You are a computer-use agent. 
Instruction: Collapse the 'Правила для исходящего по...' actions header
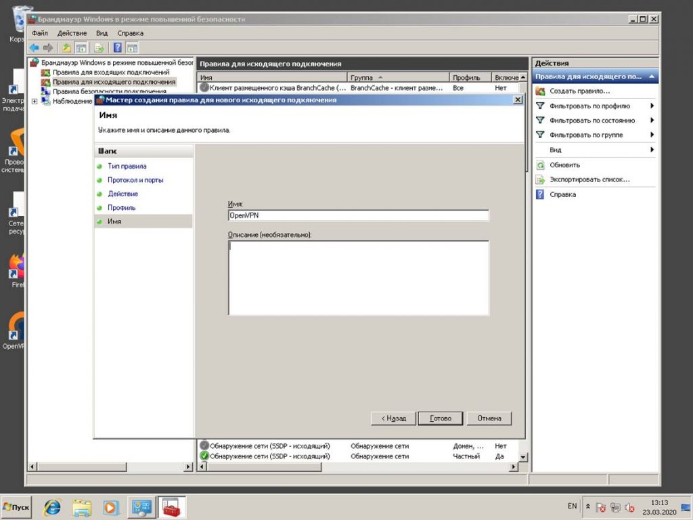click(x=652, y=77)
